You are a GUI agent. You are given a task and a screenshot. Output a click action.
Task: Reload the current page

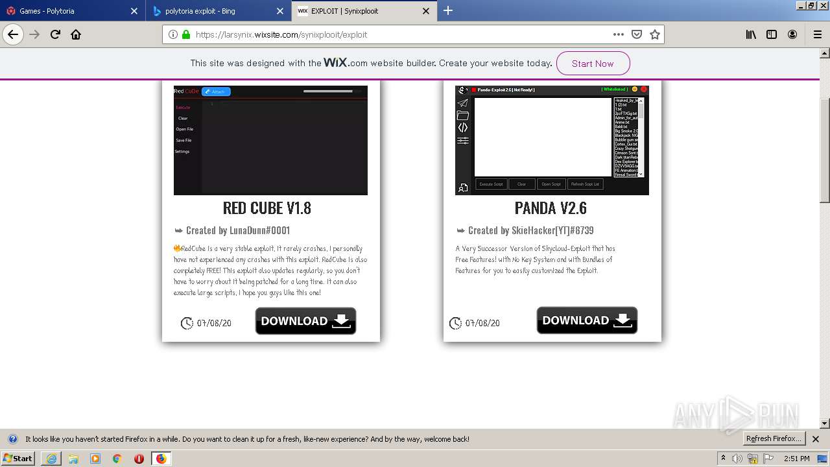[x=55, y=34]
